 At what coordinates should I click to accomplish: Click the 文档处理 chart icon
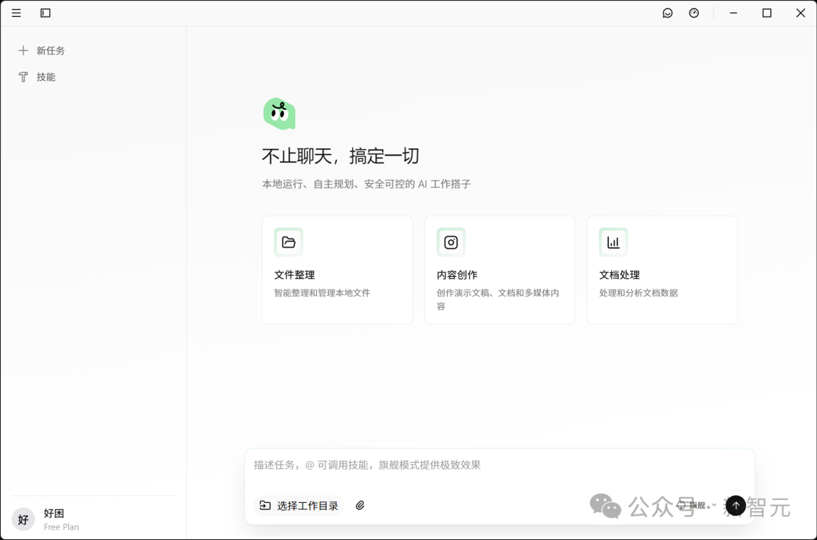click(x=613, y=242)
